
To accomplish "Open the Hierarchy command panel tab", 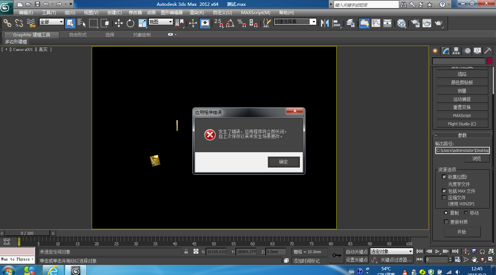I will tap(456, 51).
